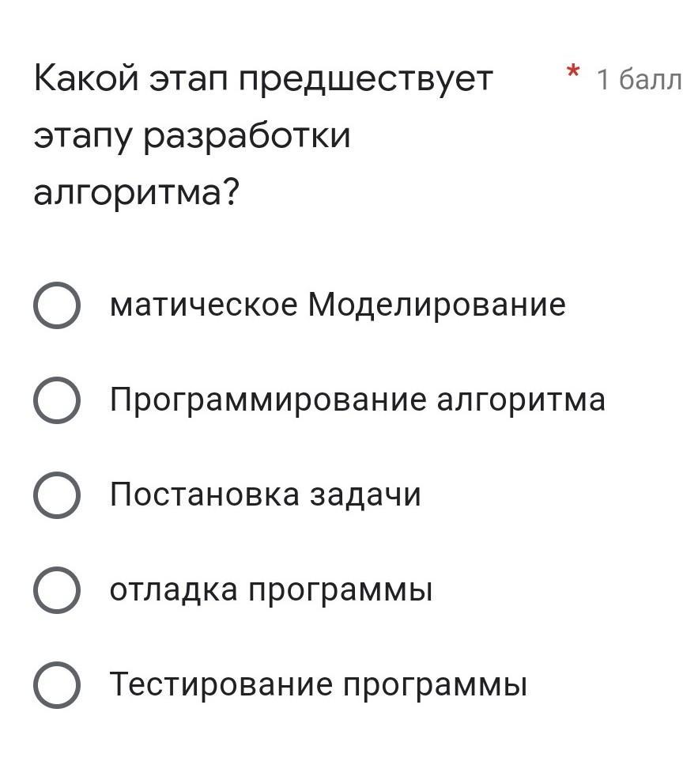Viewport: 683px width, 773px height.
Task: Click the 'Тестирование программы' option label text
Action: [319, 684]
